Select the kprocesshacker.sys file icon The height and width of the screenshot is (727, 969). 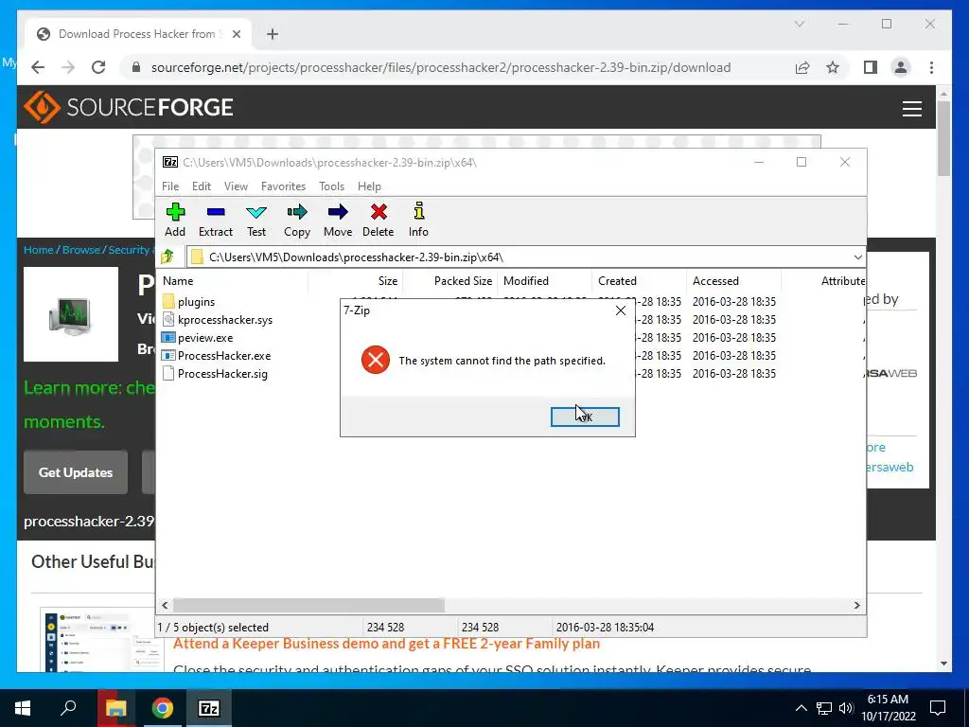pyautogui.click(x=168, y=320)
